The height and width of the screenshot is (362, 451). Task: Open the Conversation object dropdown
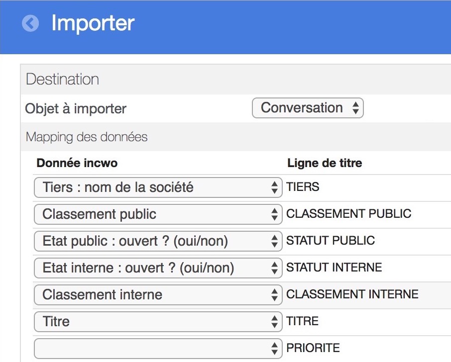(308, 108)
